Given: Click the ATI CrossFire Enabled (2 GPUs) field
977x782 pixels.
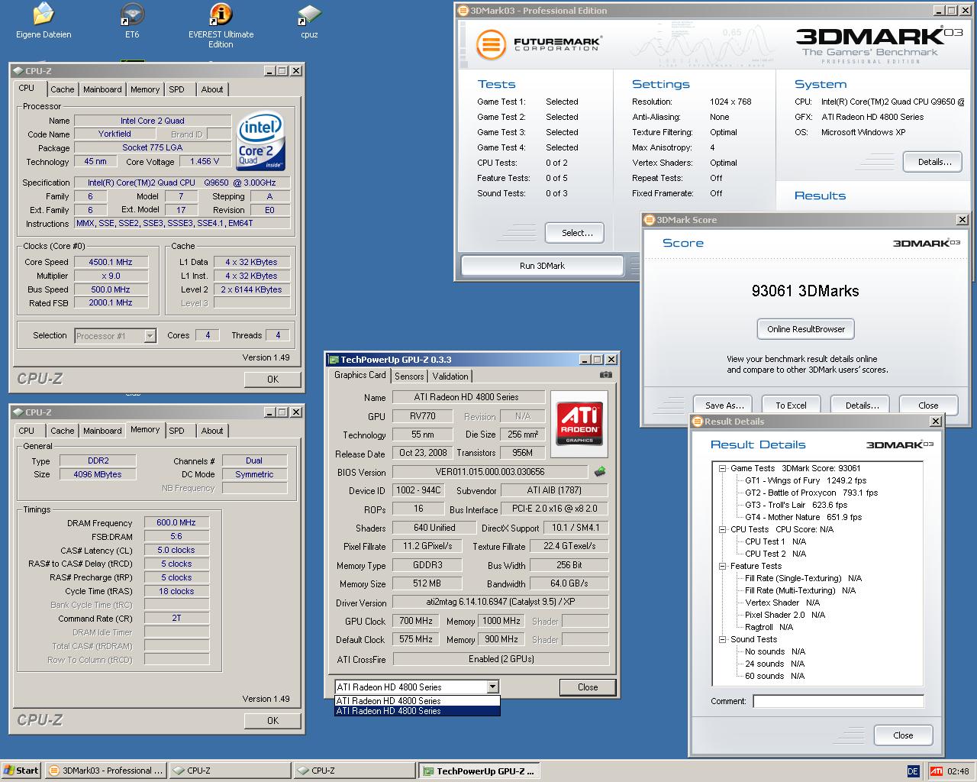Looking at the screenshot, I should pyautogui.click(x=501, y=659).
